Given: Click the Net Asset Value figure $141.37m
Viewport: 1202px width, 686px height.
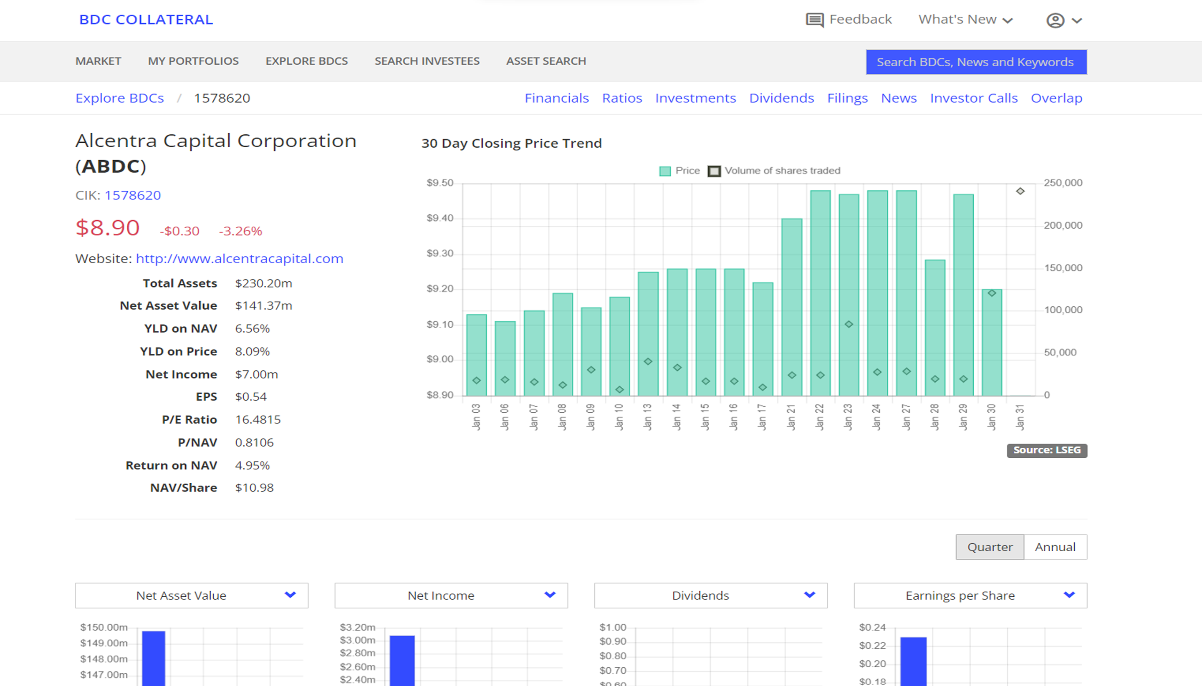Looking at the screenshot, I should coord(263,306).
